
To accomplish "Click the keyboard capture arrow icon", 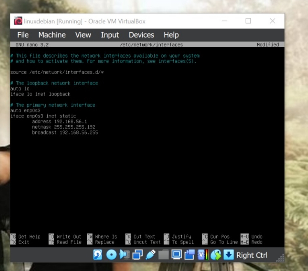I will pyautogui.click(x=229, y=255).
